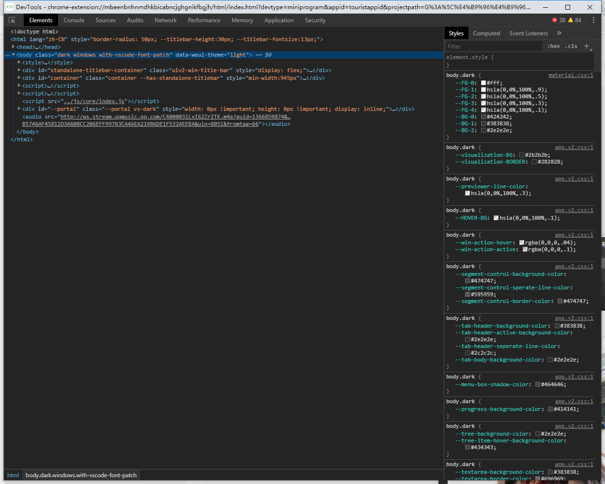Screen dimensions: 605x484
Task: Open app.v2.css:1 link for --menu-box-shadow-color rule
Action: [x=574, y=377]
